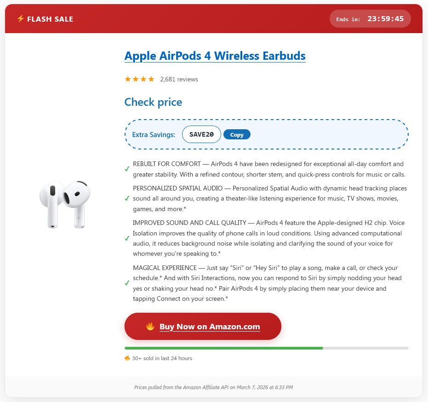Screen dimensions: 428x402
Task: Copy the SAVE20 coupon code
Action: point(237,135)
